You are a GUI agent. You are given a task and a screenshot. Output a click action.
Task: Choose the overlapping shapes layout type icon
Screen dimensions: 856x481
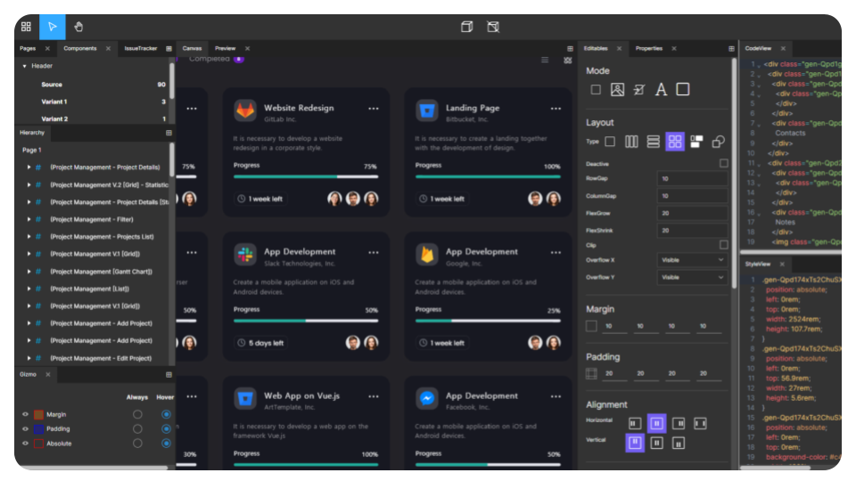coord(719,142)
